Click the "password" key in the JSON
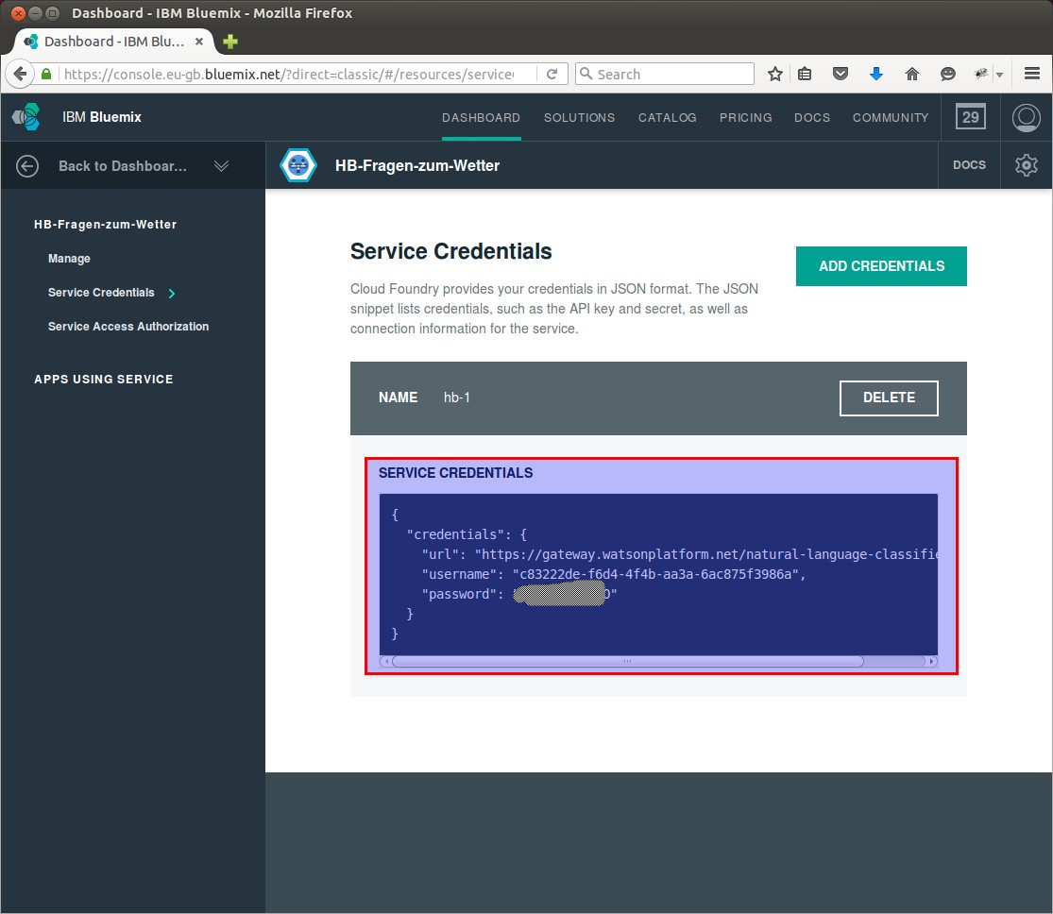Viewport: 1053px width, 914px height. [x=459, y=594]
